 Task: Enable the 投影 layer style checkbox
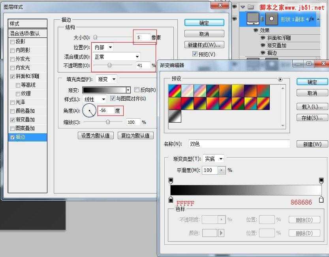coord(12,42)
